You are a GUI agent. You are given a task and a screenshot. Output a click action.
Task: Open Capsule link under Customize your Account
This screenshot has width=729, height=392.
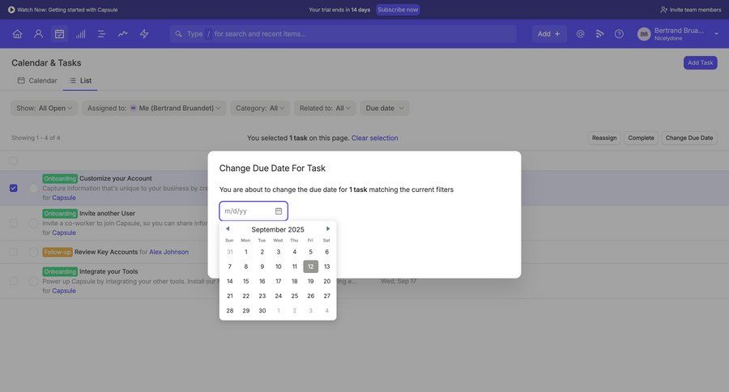(64, 198)
